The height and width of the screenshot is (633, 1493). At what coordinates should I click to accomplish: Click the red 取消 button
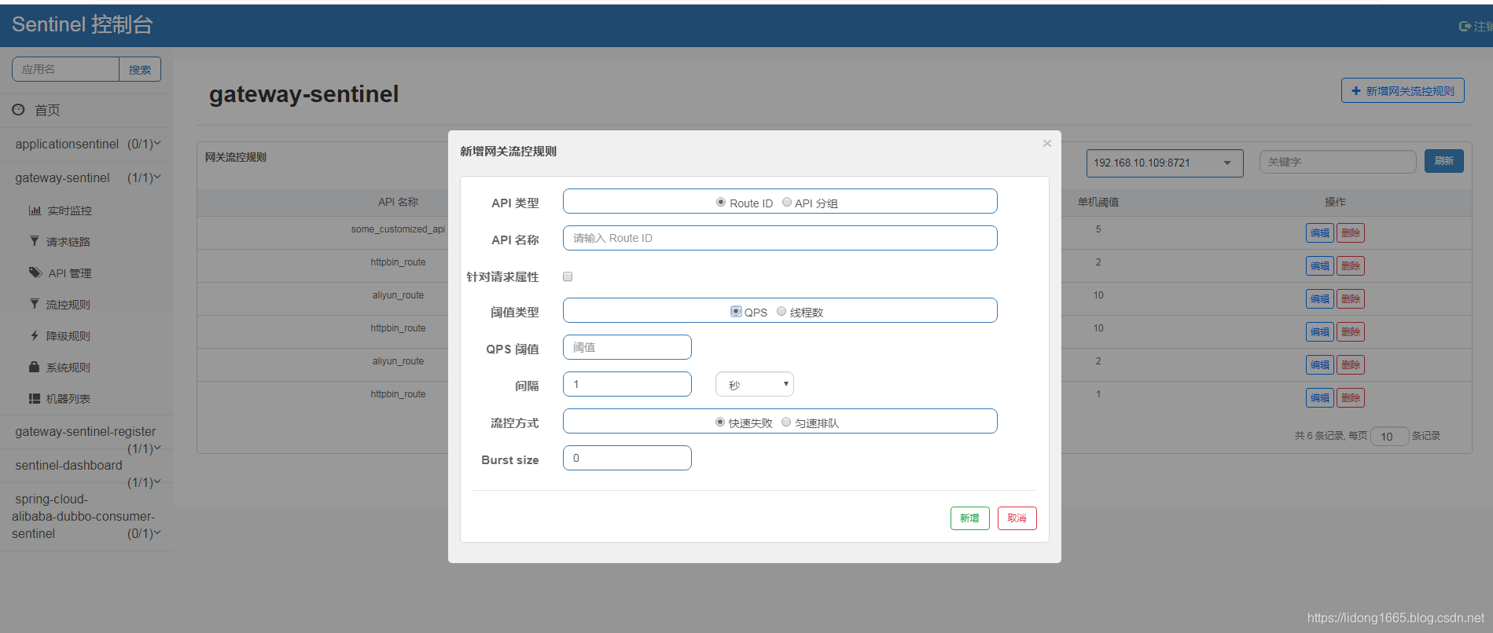click(1017, 518)
